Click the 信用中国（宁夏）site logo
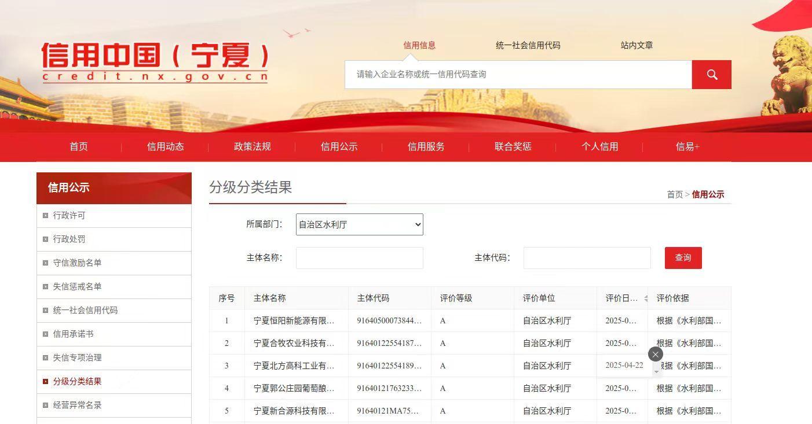812x424 pixels. [155, 62]
